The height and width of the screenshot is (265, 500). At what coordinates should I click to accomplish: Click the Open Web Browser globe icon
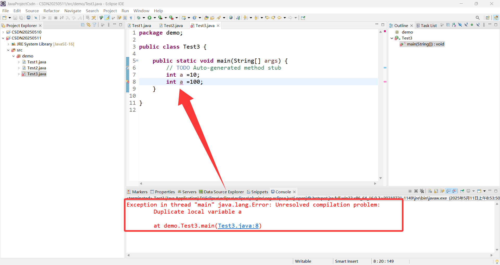tap(231, 18)
